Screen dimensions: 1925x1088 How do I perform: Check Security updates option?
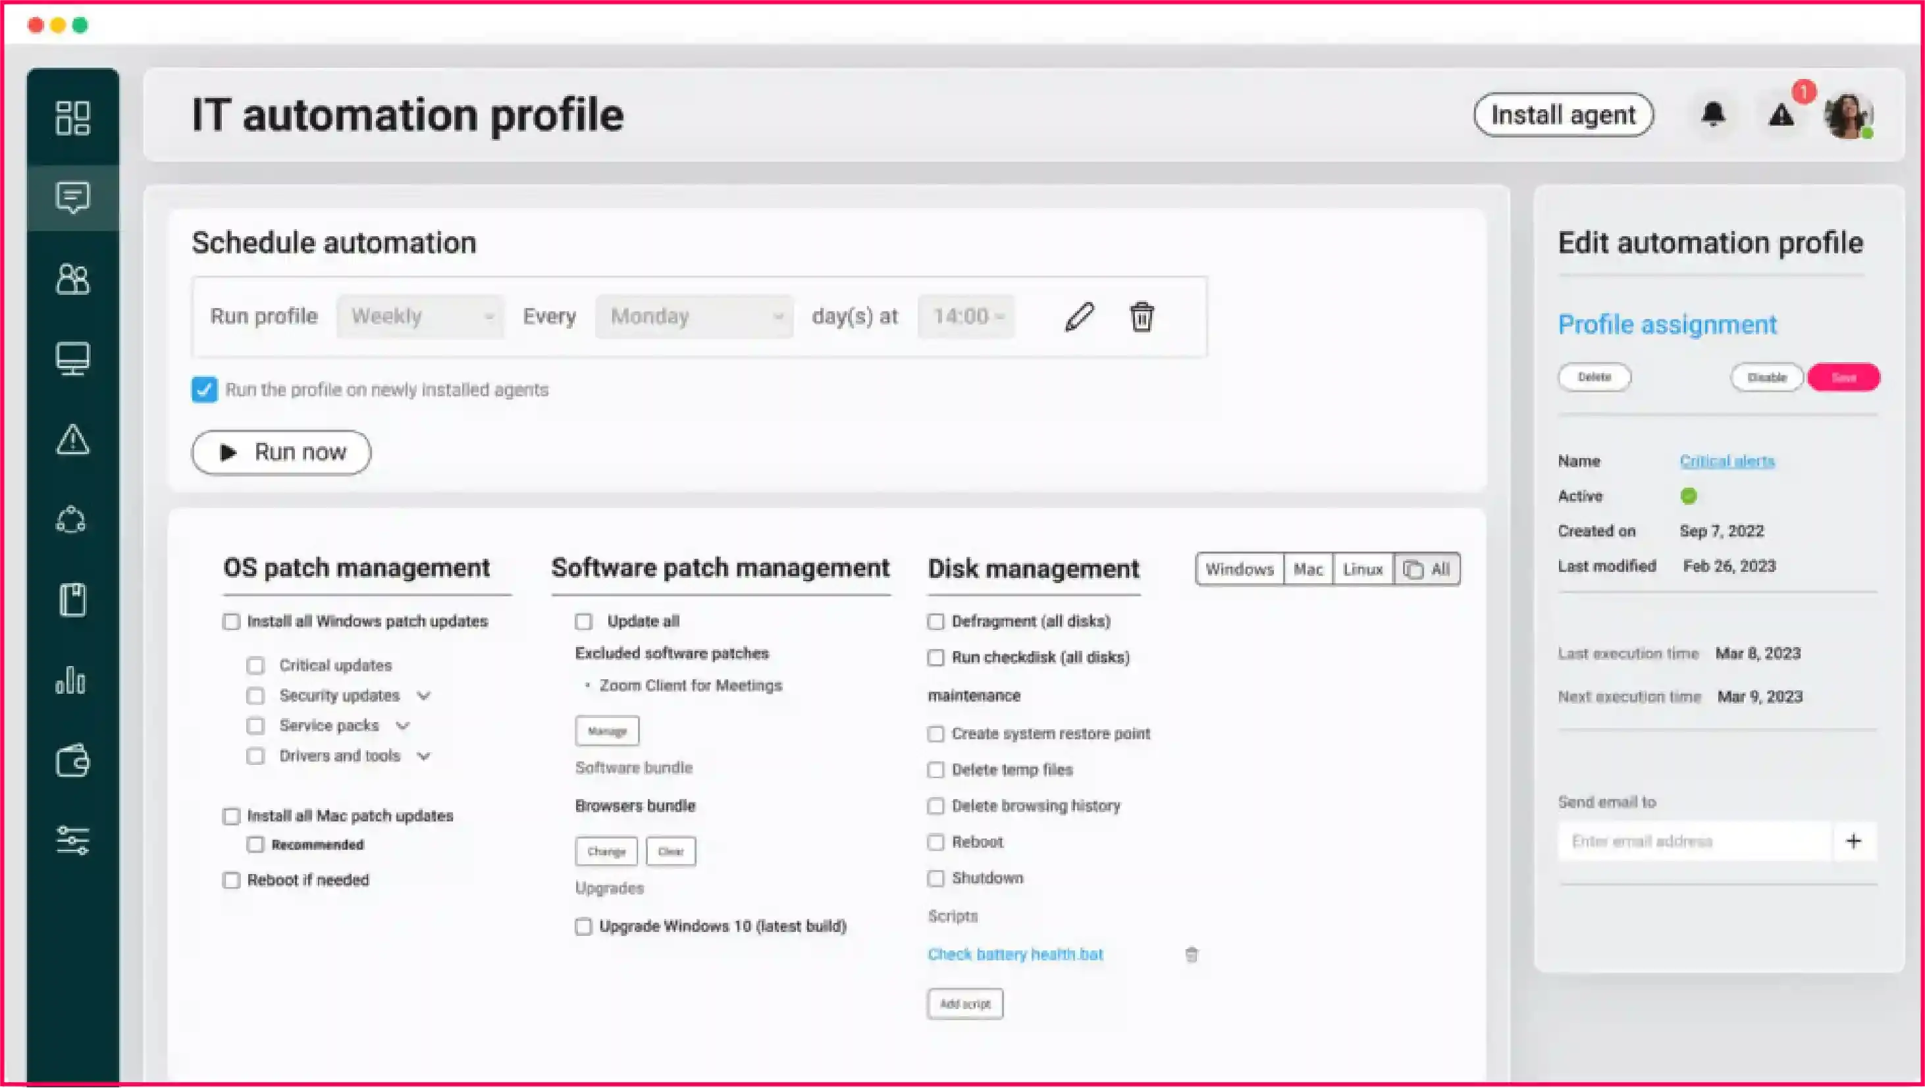point(255,696)
